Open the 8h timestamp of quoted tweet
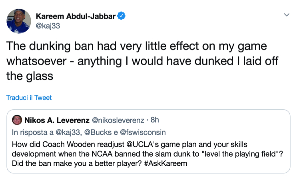 155,120
